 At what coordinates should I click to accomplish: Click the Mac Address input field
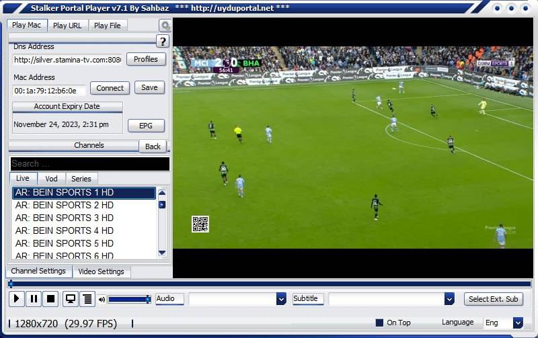pyautogui.click(x=49, y=91)
